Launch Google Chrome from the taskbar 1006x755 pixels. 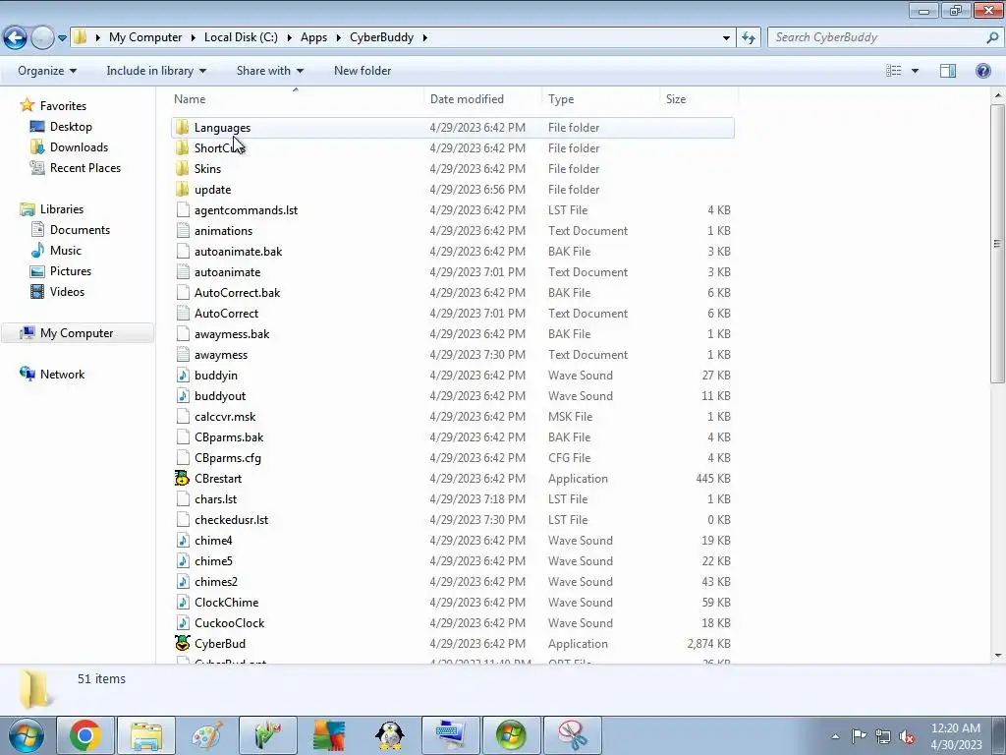pos(85,735)
